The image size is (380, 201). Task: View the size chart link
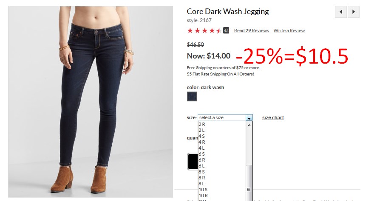pyautogui.click(x=273, y=117)
